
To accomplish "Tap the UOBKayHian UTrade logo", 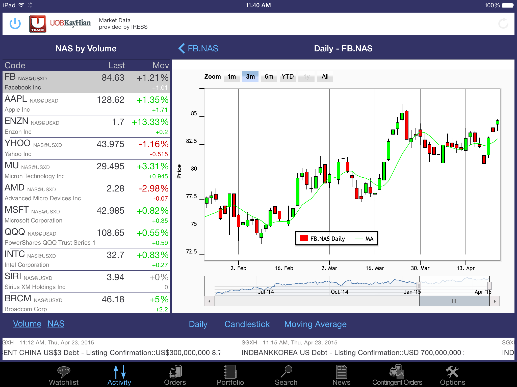I will click(x=60, y=24).
